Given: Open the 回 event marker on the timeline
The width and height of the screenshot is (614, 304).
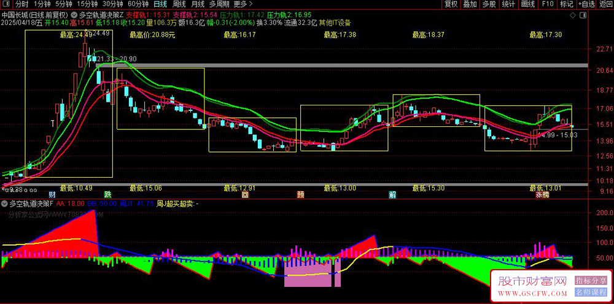Looking at the screenshot, I should [245, 194].
